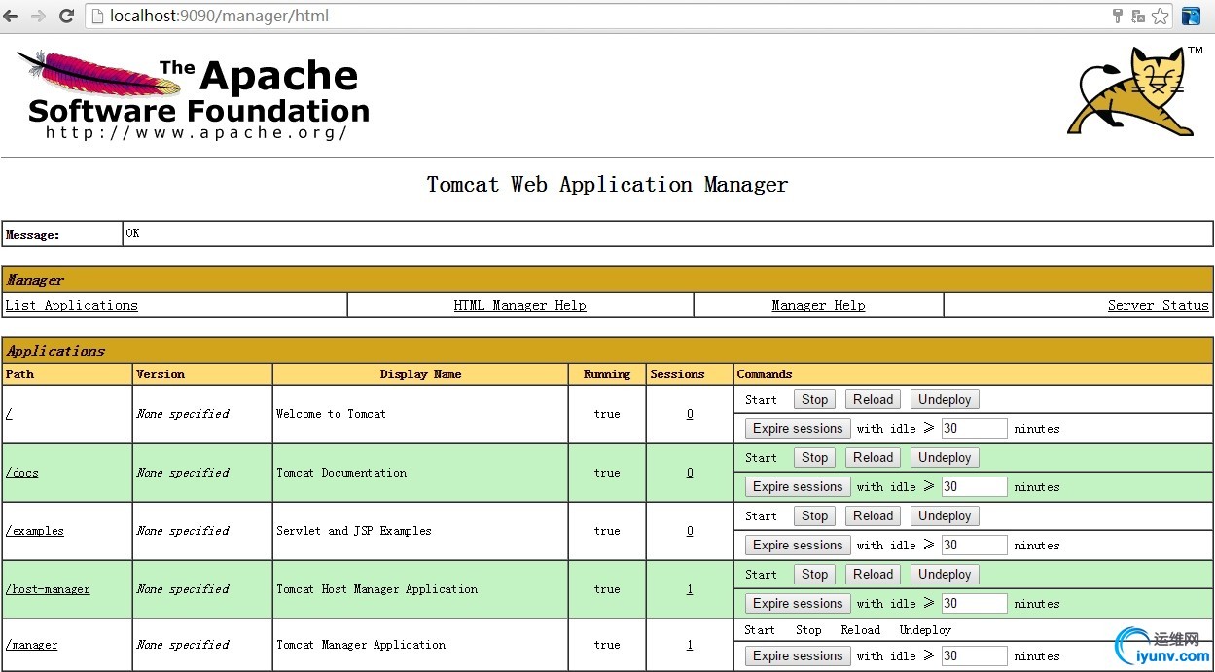The width and height of the screenshot is (1215, 672).
Task: Open the /host-manager path link
Action: click(x=48, y=589)
